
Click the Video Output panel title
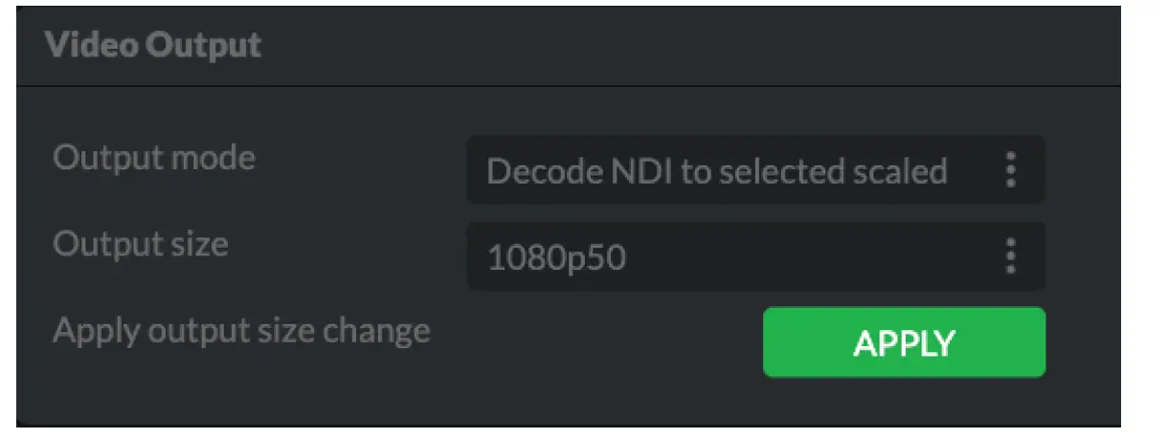click(x=153, y=46)
